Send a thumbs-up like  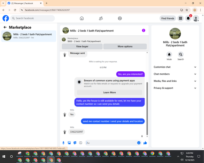tap(145, 143)
